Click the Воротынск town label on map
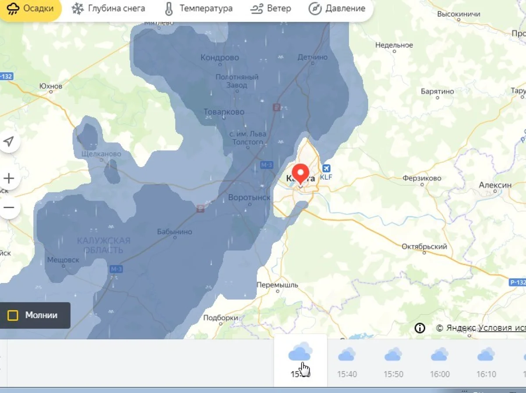Screen dimensions: 526x393 pyautogui.click(x=249, y=198)
